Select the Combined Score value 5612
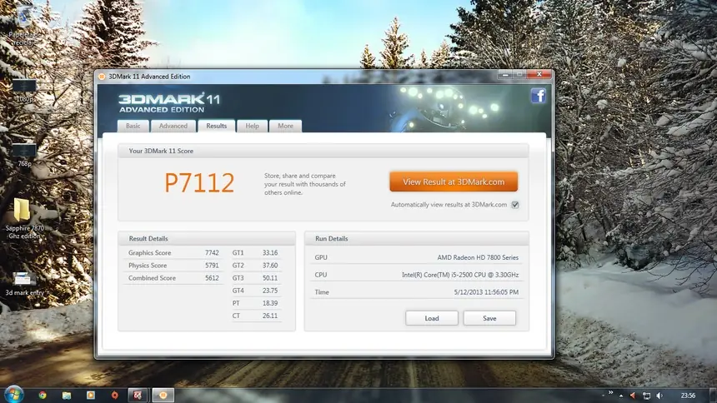717x403 pixels. click(212, 278)
